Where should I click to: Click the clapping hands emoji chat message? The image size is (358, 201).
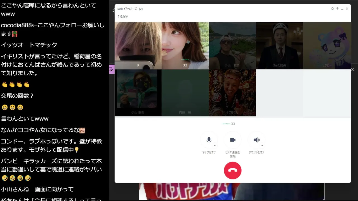click(x=15, y=85)
